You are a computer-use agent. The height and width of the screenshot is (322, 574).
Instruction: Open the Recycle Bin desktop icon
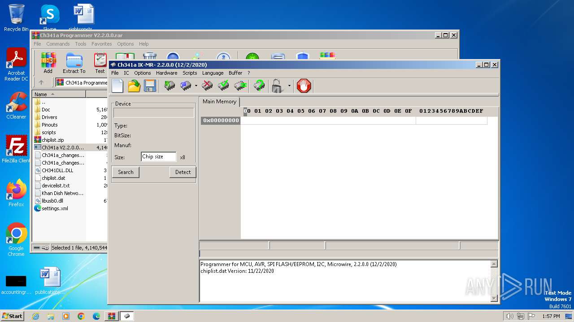pyautogui.click(x=16, y=18)
